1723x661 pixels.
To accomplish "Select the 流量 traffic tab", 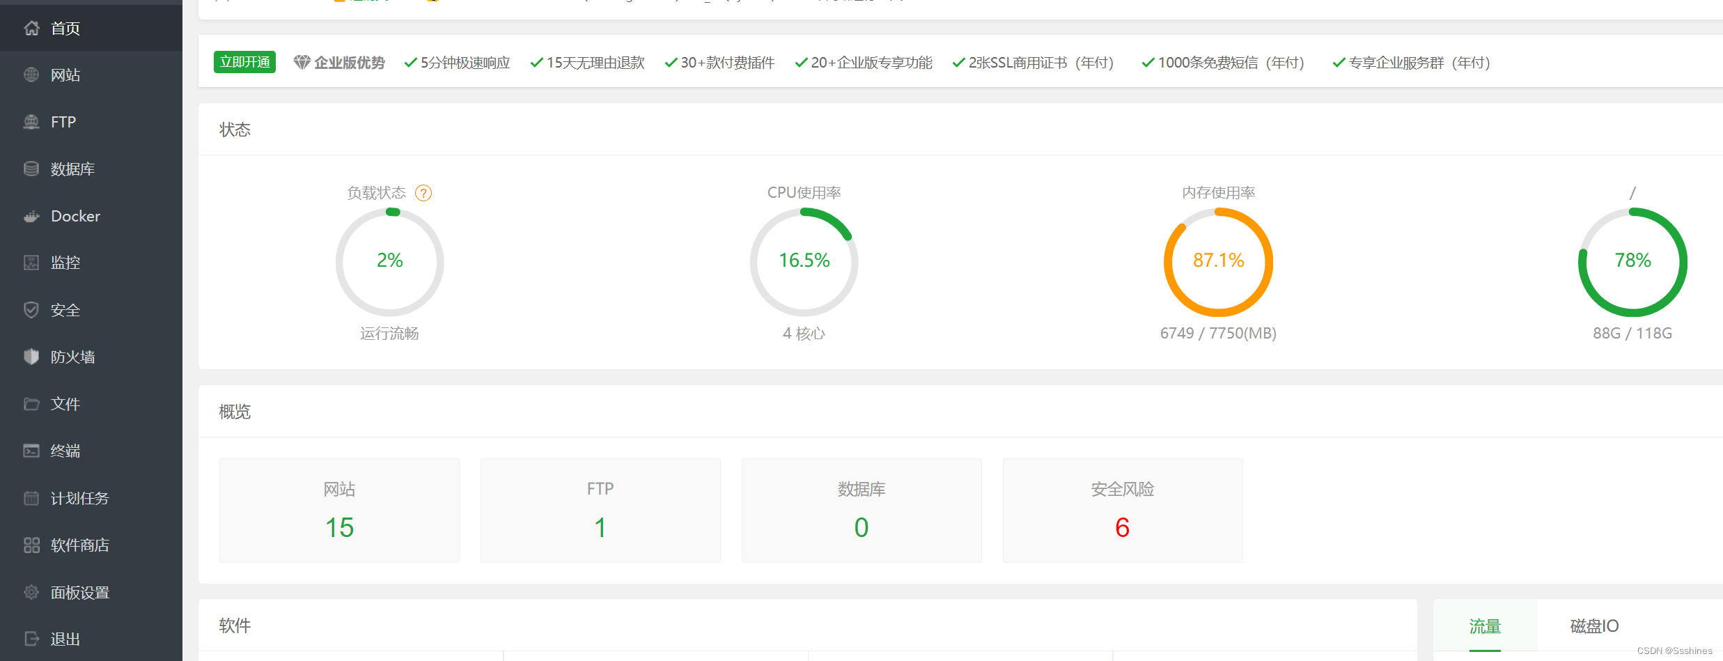I will click(x=1485, y=626).
